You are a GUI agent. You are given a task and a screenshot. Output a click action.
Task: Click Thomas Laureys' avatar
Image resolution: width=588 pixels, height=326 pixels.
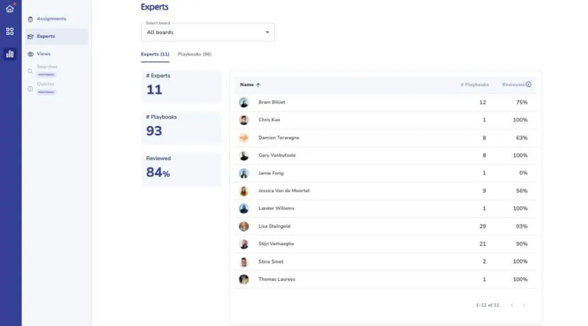tap(243, 280)
